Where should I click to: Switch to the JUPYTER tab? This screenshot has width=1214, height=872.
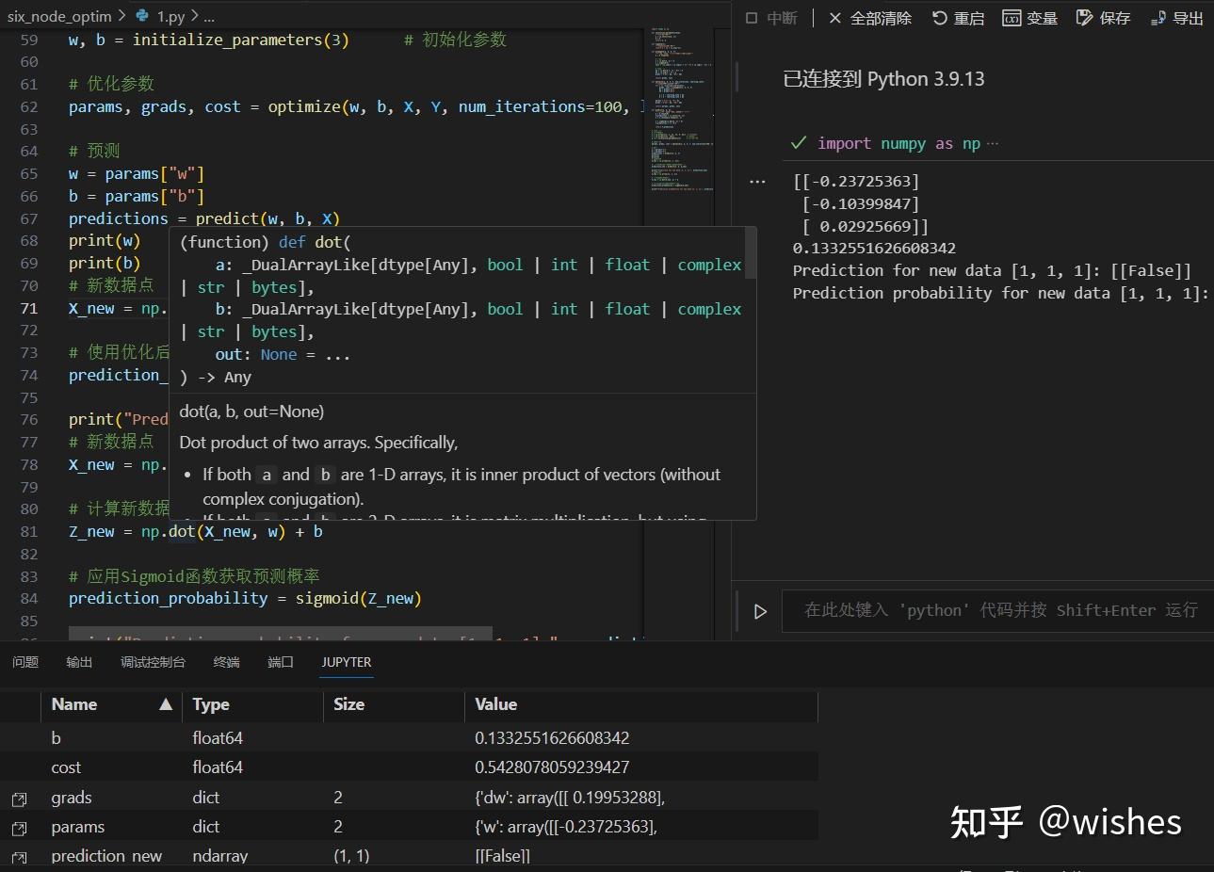pyautogui.click(x=346, y=662)
